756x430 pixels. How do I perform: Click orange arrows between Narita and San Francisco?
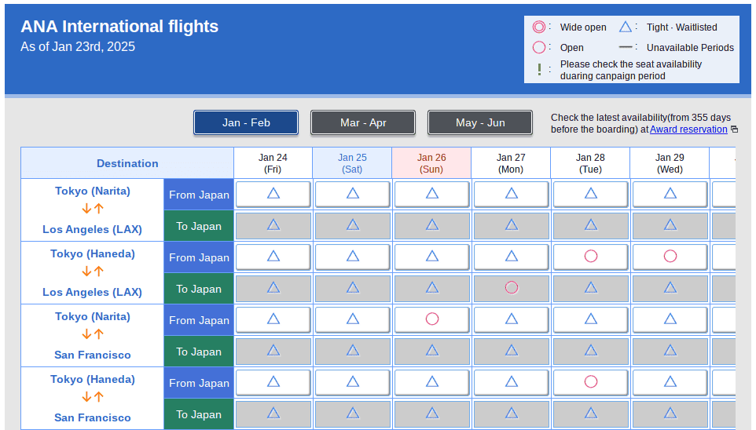[93, 334]
